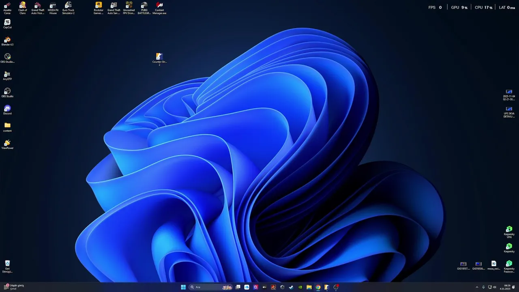Screen dimensions: 519x292
Task: Select the Kaspersky Password Manager shortcut
Action: pyautogui.click(x=509, y=266)
